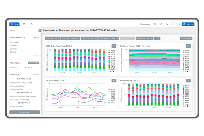Select CRH:XLON instrument in filter list
204x136 pixels.
[x=14, y=42]
